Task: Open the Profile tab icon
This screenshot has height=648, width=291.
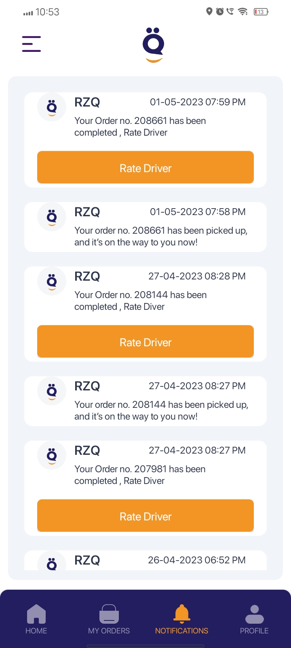Action: [x=254, y=614]
